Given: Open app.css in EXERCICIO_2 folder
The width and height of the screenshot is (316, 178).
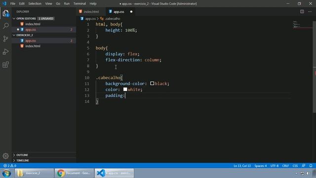Looking at the screenshot, I should [x=44, y=41].
